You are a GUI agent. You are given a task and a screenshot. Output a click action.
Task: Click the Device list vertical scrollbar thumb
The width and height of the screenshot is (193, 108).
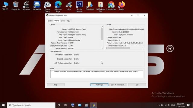(x=102, y=34)
